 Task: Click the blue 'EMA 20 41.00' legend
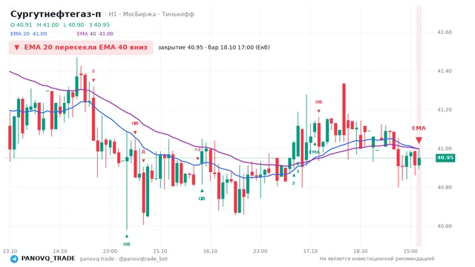29,34
